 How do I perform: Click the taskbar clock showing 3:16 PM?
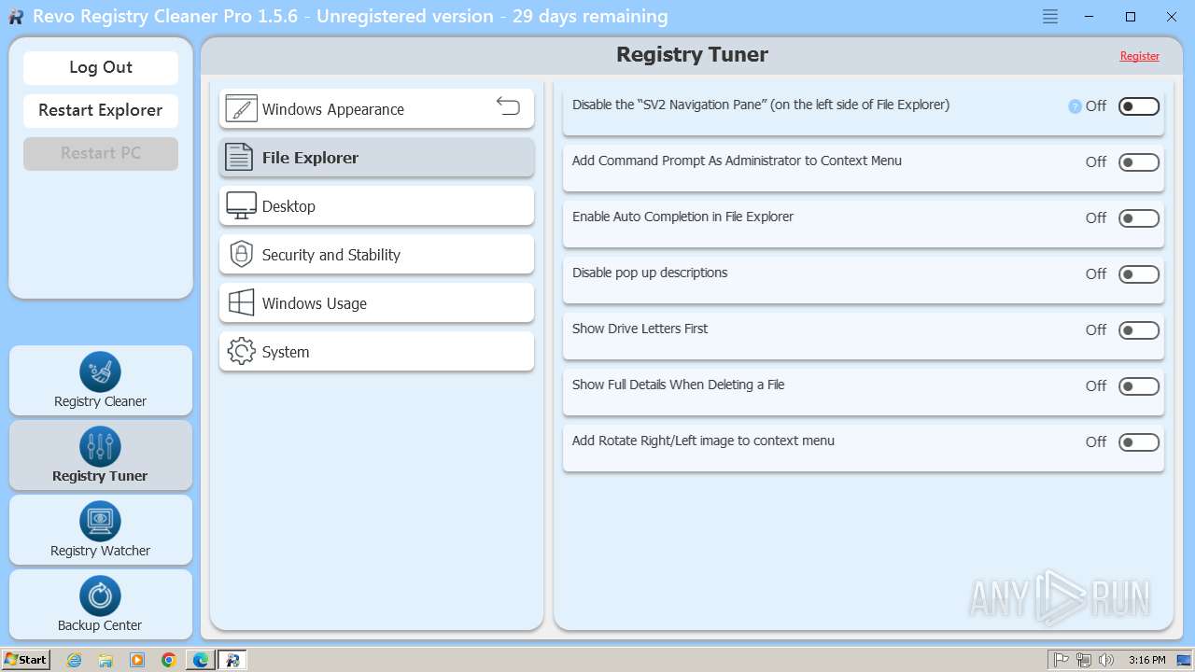tap(1146, 660)
